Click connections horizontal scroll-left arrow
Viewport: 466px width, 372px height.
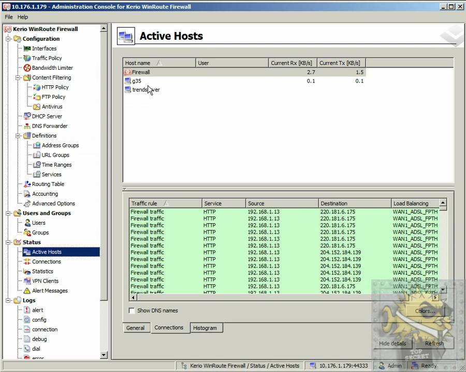[133, 297]
